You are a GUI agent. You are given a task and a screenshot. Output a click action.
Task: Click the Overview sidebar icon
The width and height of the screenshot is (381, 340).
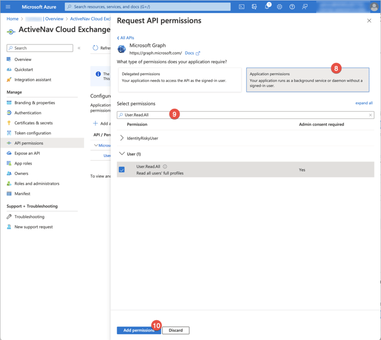[9, 59]
